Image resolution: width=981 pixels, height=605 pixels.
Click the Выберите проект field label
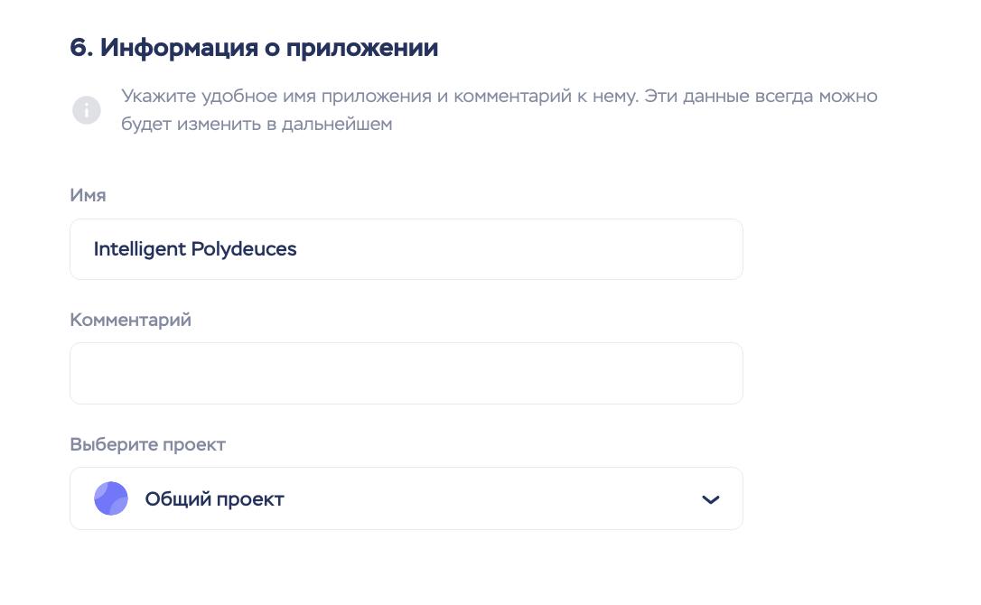[147, 444]
